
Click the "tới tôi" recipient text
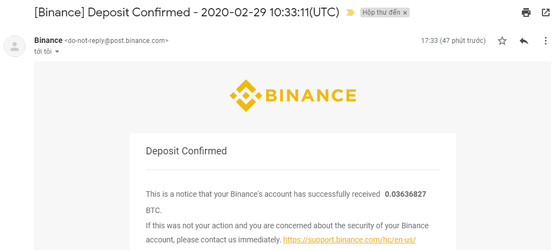coord(43,52)
